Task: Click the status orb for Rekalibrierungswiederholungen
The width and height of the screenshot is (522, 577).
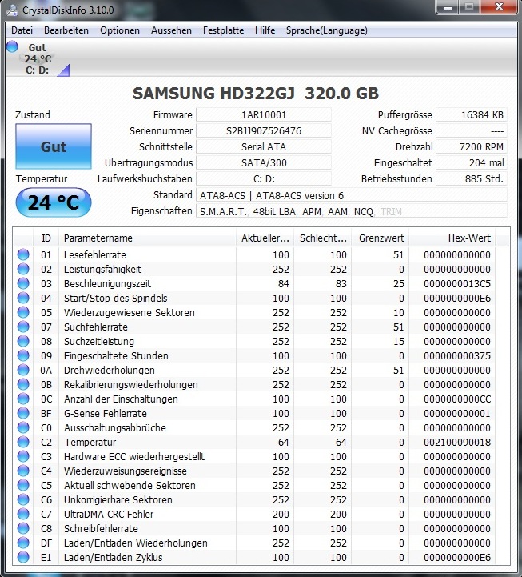Action: click(23, 384)
